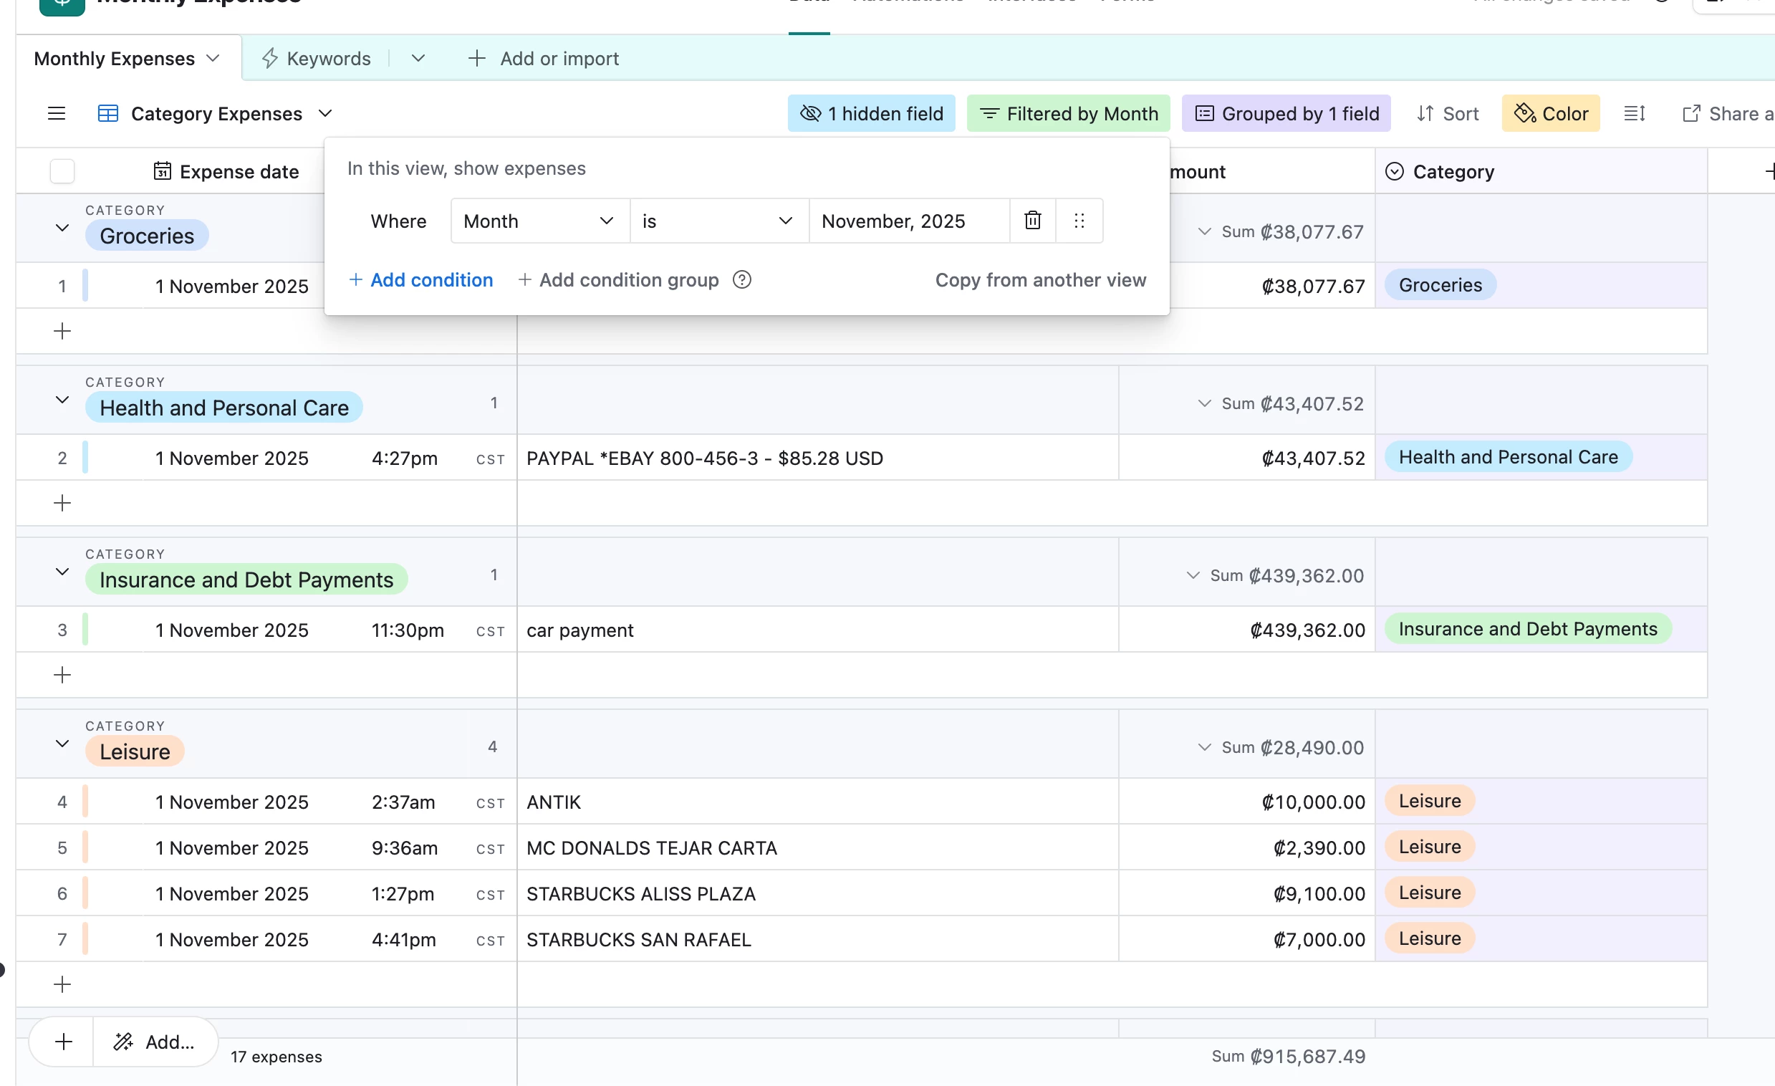Collapse the Groceries category group

[x=62, y=229]
